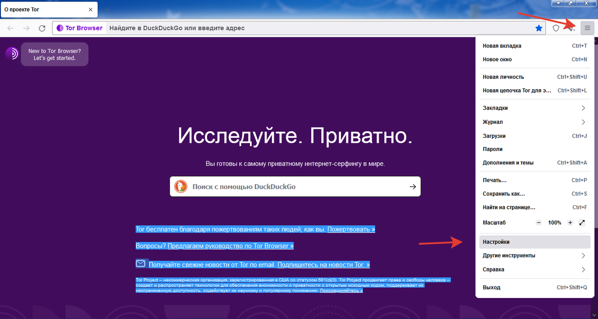Screen dimensions: 598x319
Task: Select "Новое окно" menu item
Action: tap(535, 59)
